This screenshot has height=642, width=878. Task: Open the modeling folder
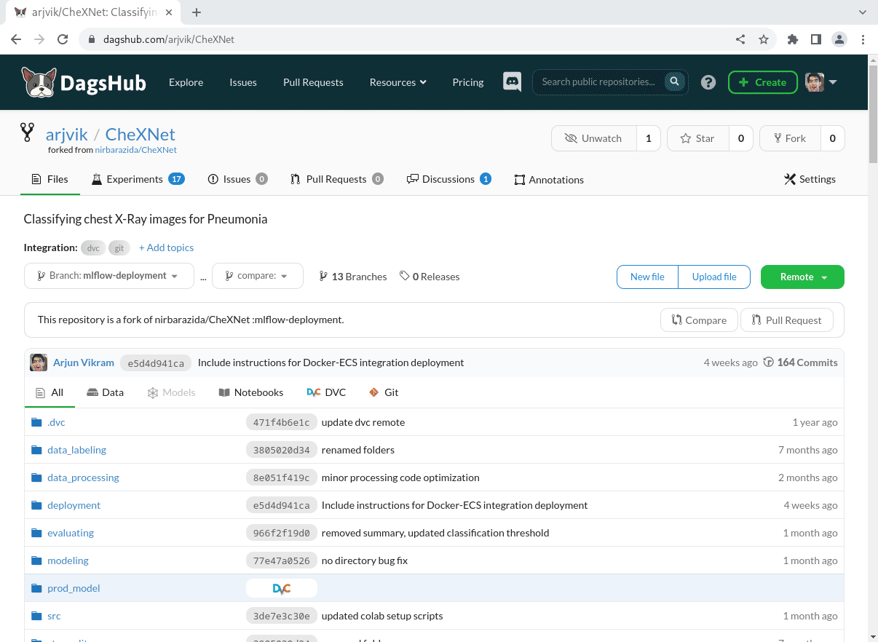[x=68, y=560]
